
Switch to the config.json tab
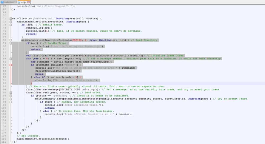tap(9, 2)
